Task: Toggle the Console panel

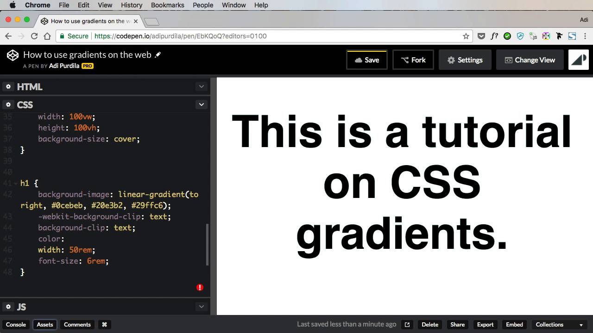Action: click(x=16, y=325)
